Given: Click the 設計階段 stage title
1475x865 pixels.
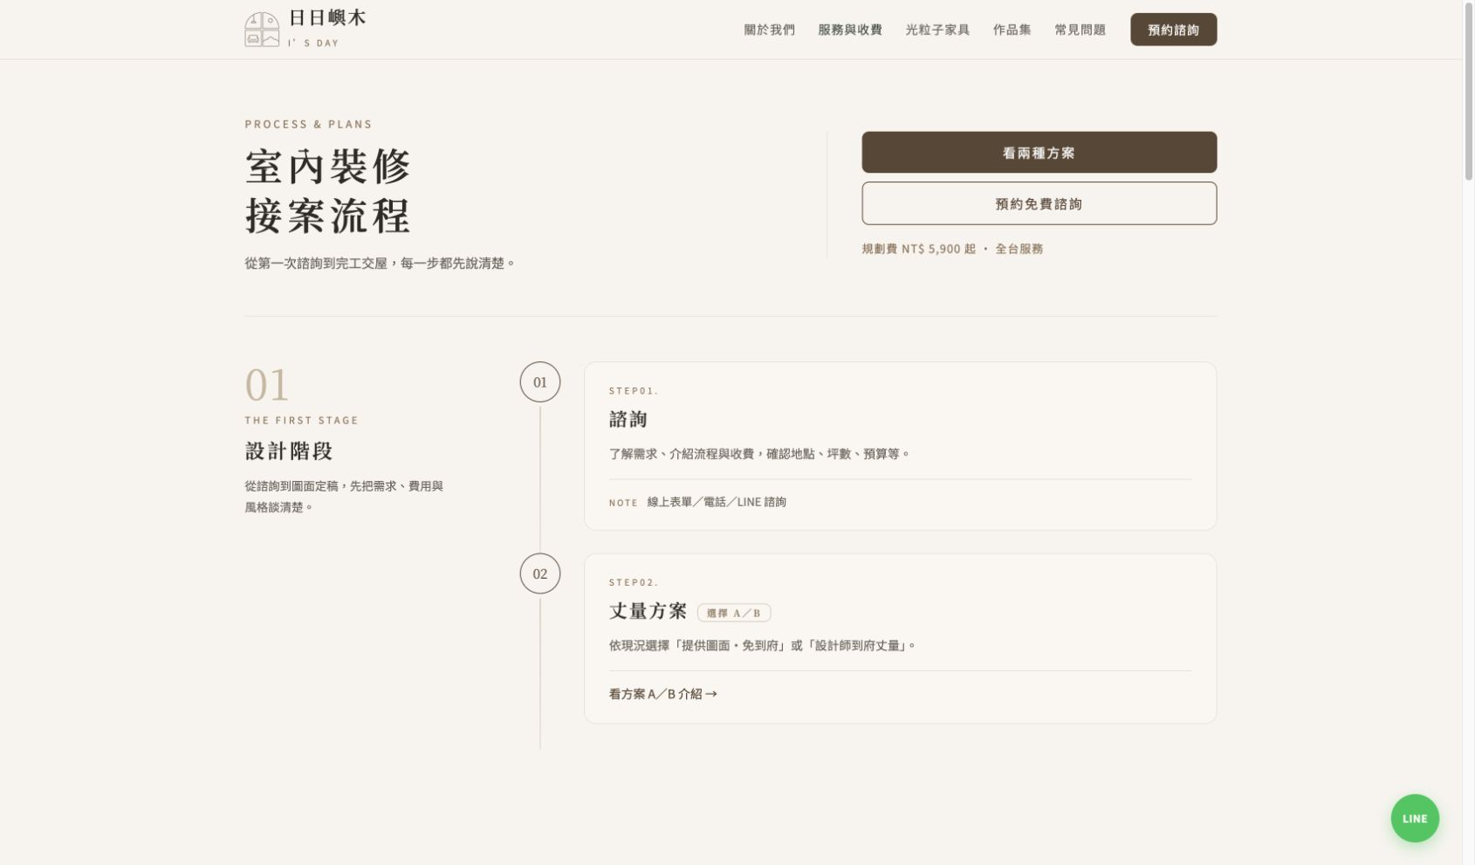Looking at the screenshot, I should tap(288, 451).
